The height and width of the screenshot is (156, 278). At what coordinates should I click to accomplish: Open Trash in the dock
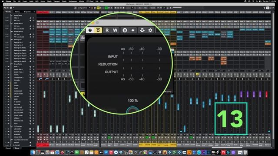coord(245,152)
